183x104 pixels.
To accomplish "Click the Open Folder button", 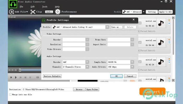I will click(x=92, y=89).
